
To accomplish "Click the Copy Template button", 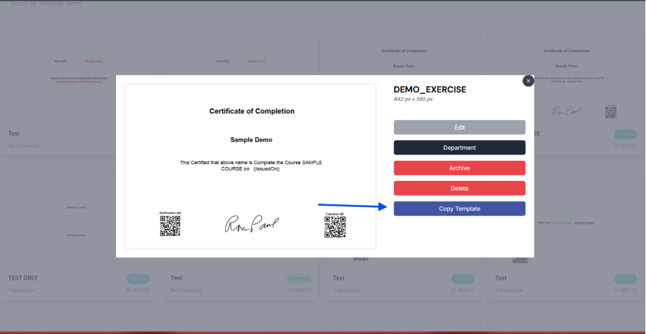I will point(460,208).
